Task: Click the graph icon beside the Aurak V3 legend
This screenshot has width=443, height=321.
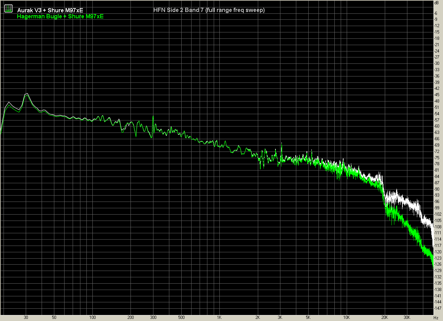Action: tap(8, 8)
